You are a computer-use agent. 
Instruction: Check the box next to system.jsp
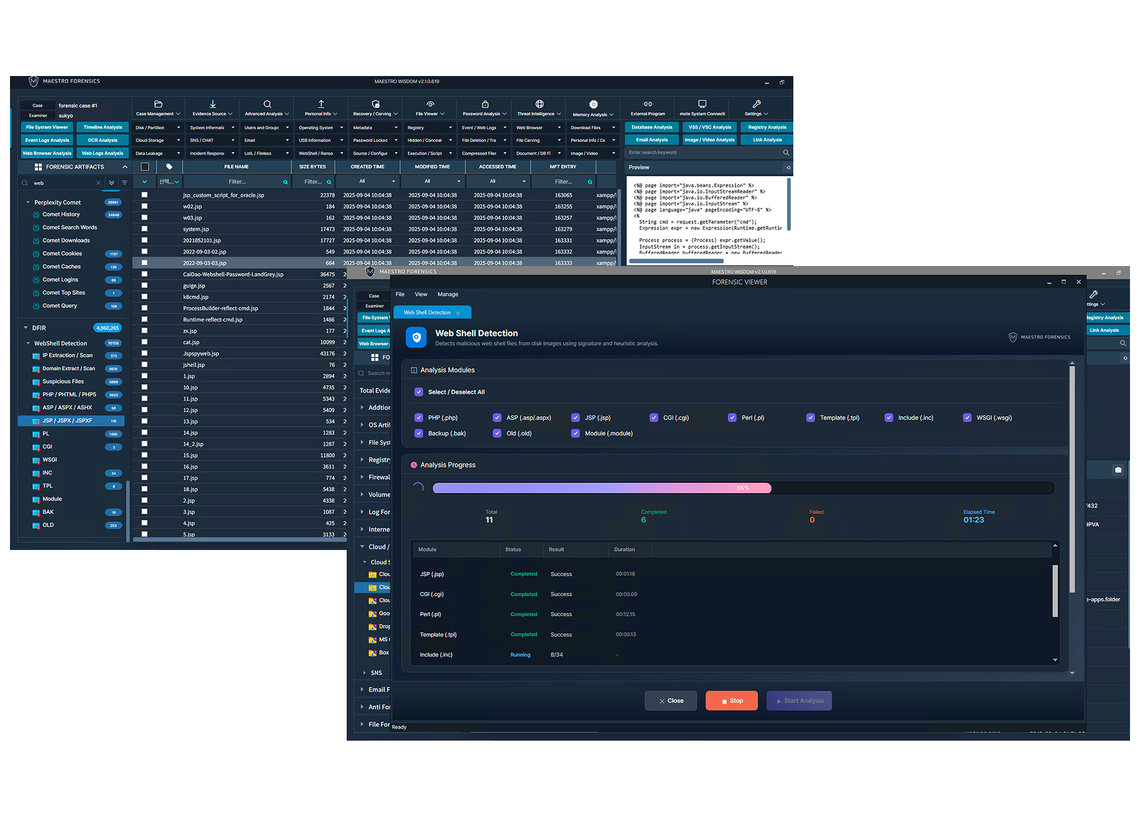coord(145,229)
